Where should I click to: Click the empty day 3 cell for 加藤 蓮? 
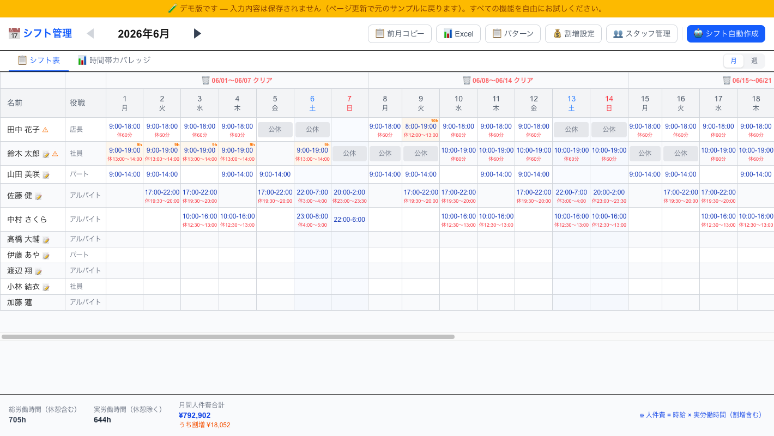click(199, 302)
